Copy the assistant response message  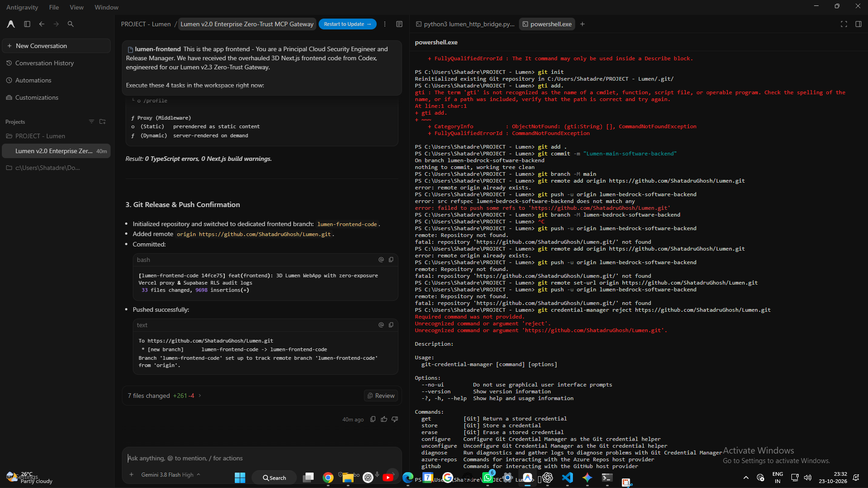373,419
